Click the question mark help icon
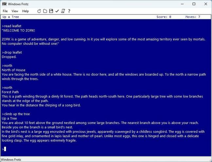 [69, 11]
